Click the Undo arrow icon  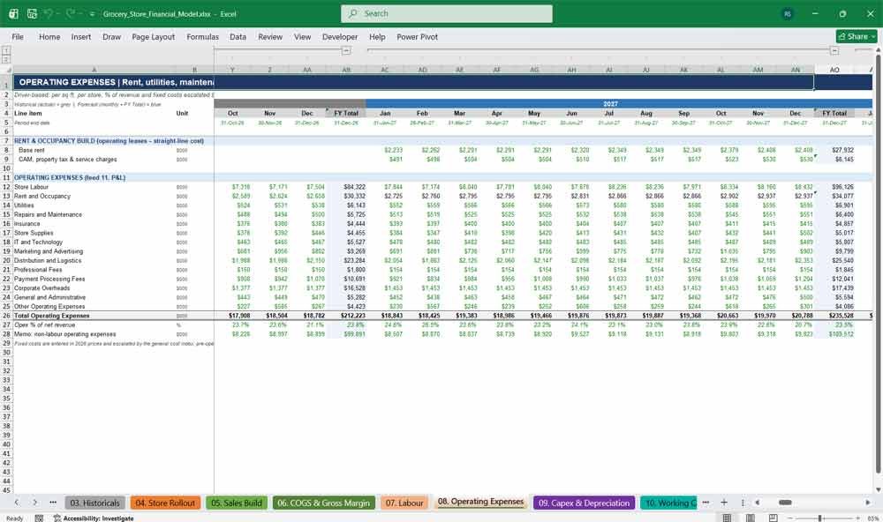tap(49, 13)
